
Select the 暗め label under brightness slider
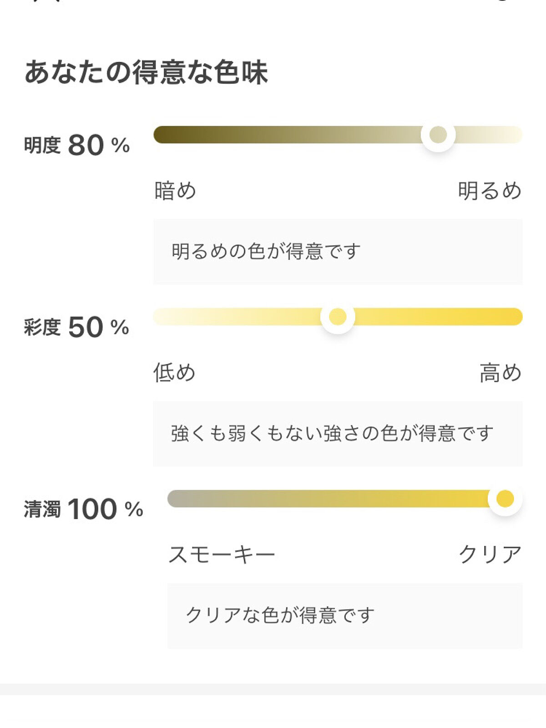(175, 190)
